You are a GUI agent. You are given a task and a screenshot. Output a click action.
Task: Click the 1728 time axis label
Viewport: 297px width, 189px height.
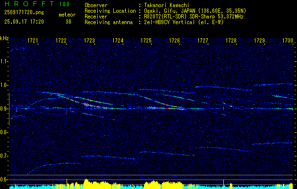231,41
